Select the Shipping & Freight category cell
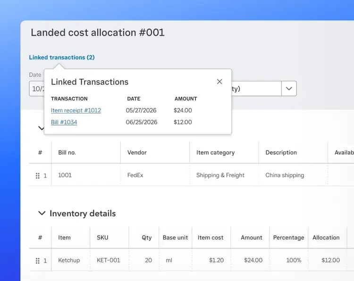Image resolution: width=354 pixels, height=281 pixels. coord(224,175)
